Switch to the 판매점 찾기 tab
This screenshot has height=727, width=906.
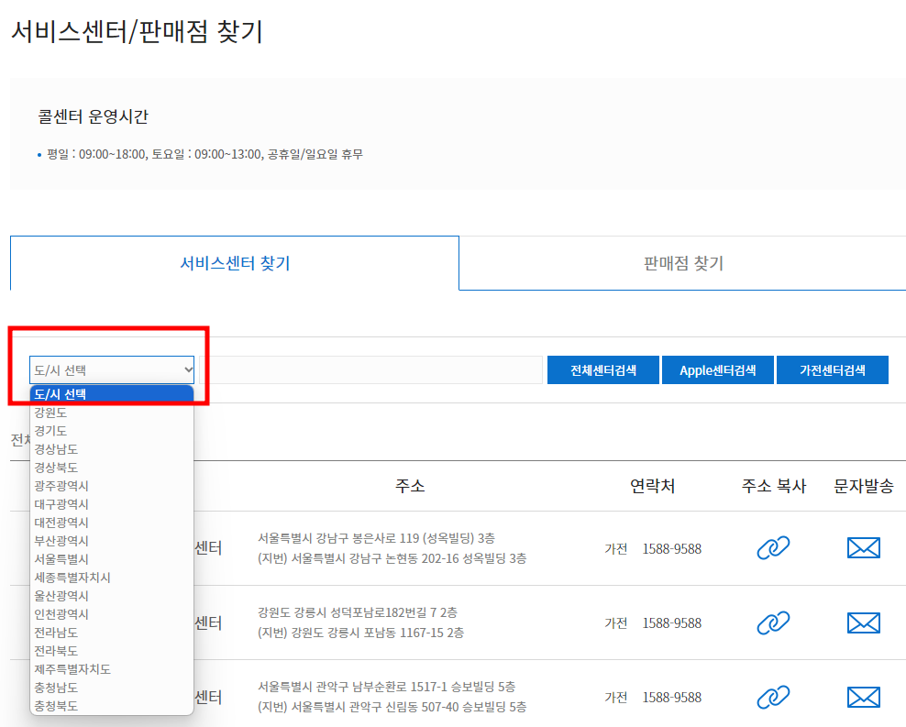682,263
